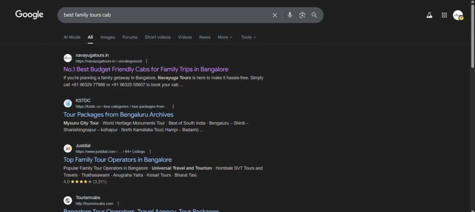Open more options for Justdial result
This screenshot has height=212, width=475.
tap(150, 152)
